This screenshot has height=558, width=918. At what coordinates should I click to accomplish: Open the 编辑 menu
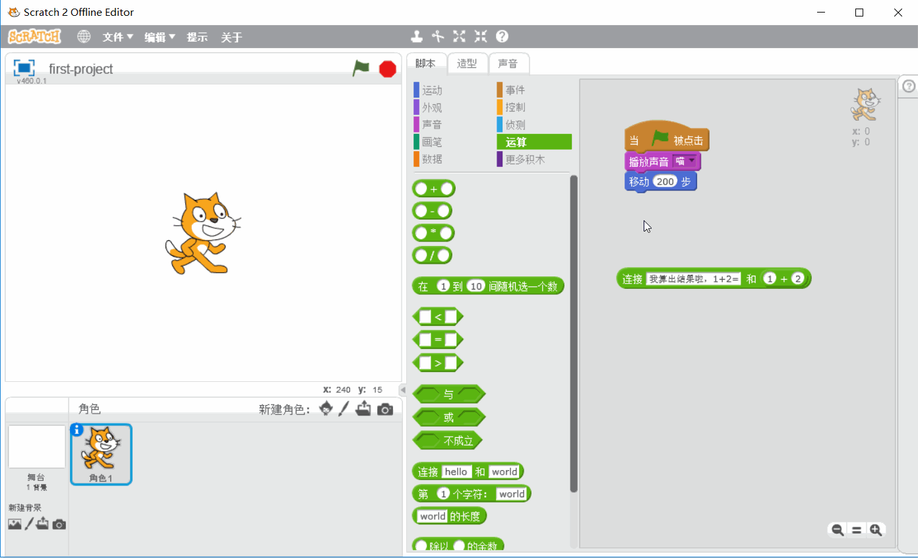pos(160,37)
